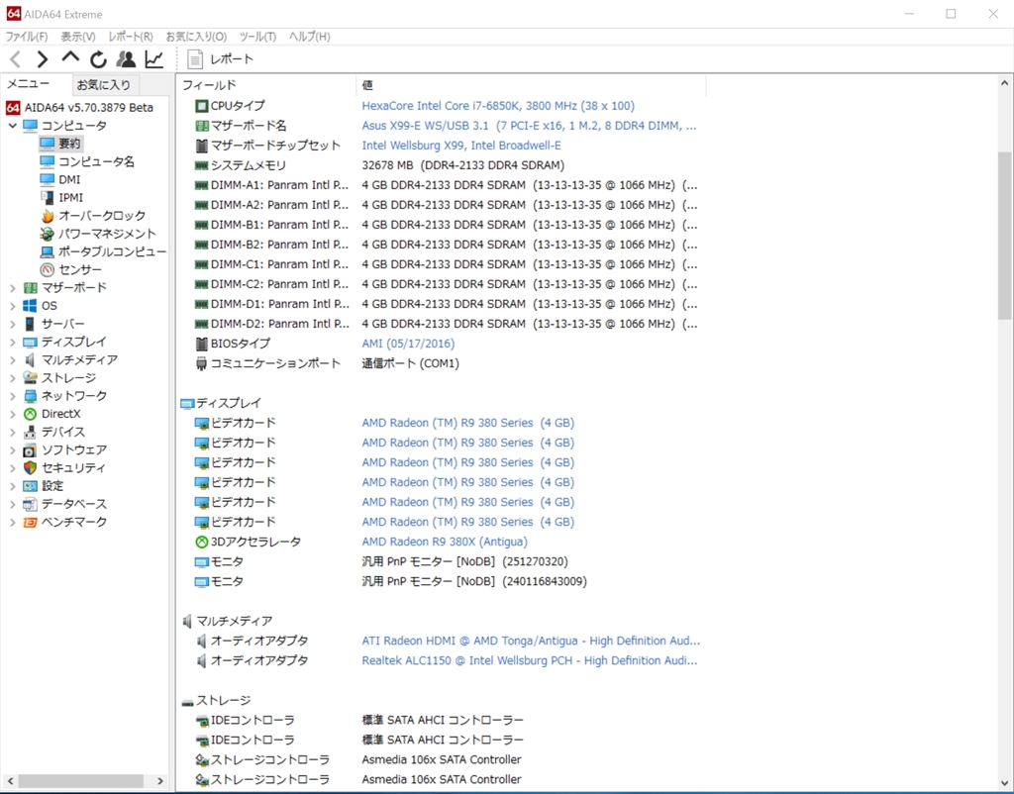Open the Realtek ALC1150 audio adapter link
The height and width of the screenshot is (794, 1014).
530,660
